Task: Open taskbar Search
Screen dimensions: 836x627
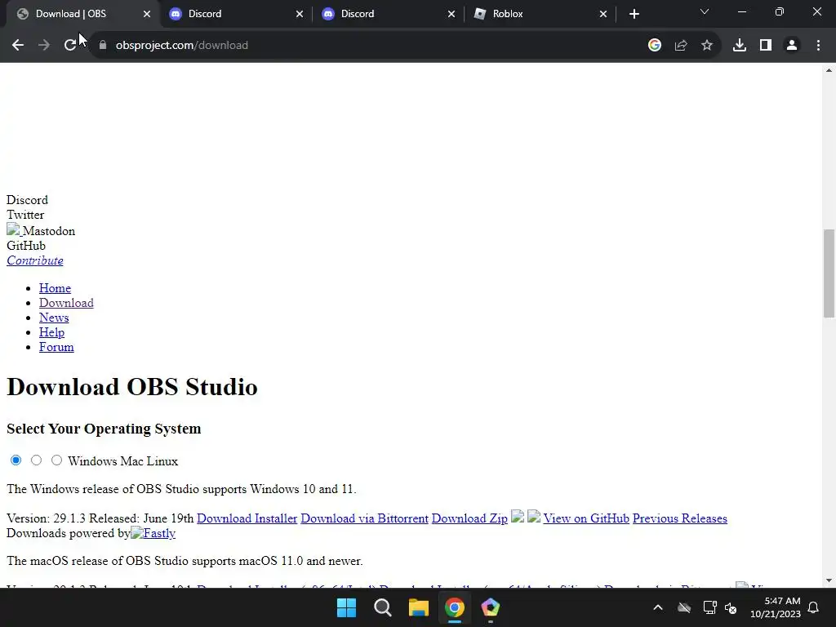Action: (x=383, y=607)
